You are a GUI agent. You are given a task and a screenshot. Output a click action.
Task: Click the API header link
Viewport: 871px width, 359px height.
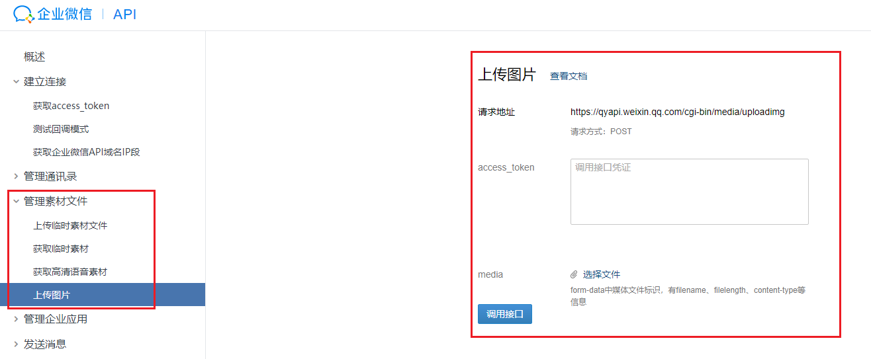[x=125, y=15]
